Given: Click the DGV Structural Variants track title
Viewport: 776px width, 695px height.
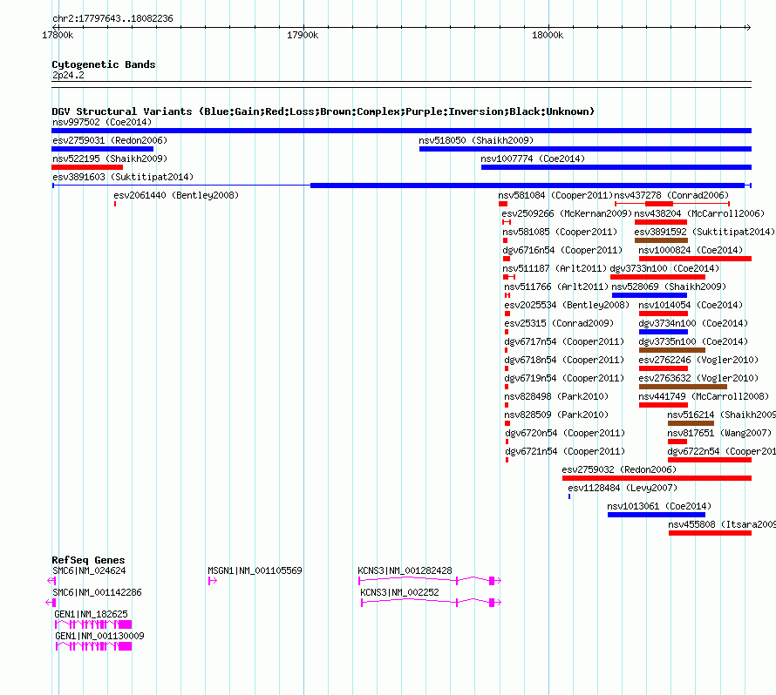Looking at the screenshot, I should 323,111.
